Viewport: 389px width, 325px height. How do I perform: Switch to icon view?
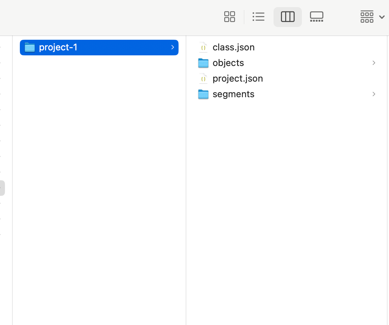(x=230, y=17)
